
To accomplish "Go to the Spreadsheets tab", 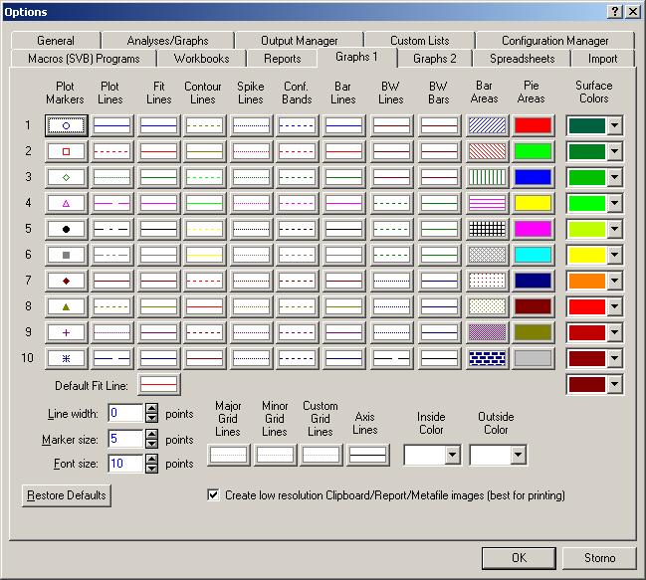I will coord(522,59).
